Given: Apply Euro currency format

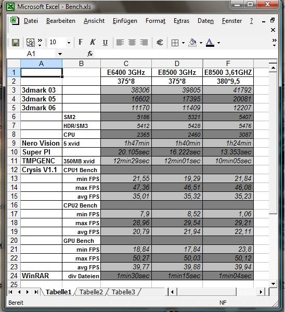Looking at the screenshot, I should pyautogui.click(x=160, y=43).
